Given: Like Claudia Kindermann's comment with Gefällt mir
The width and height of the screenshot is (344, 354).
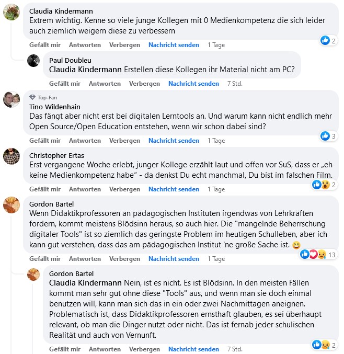Looking at the screenshot, I should (x=45, y=45).
